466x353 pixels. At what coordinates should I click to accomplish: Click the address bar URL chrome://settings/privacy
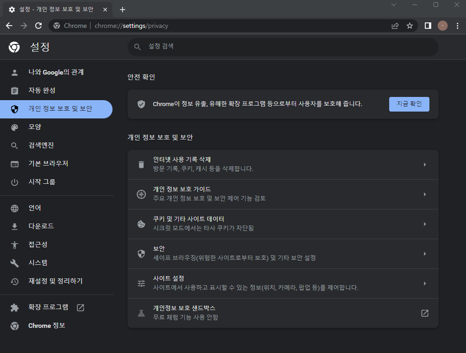click(x=131, y=26)
